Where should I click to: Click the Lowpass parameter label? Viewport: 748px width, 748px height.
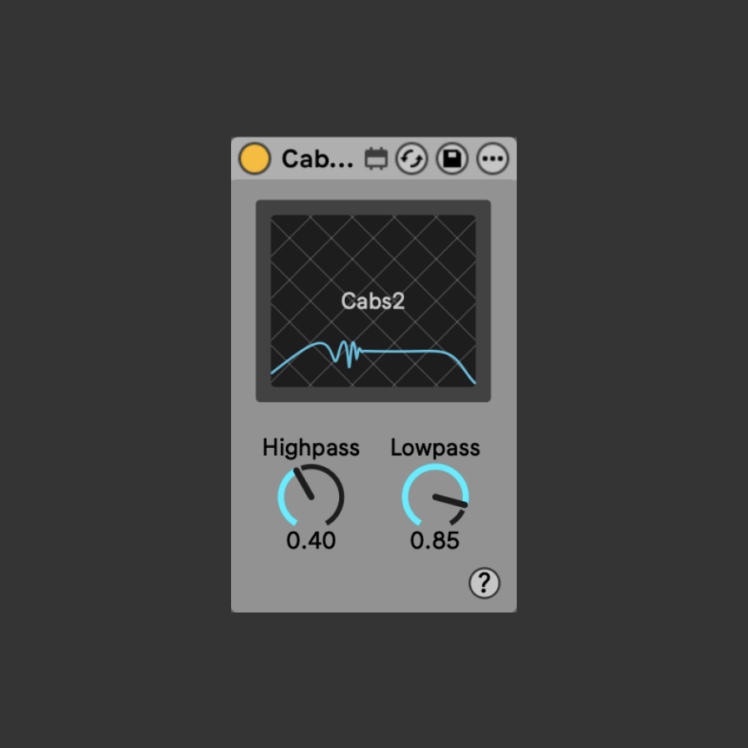pos(435,448)
